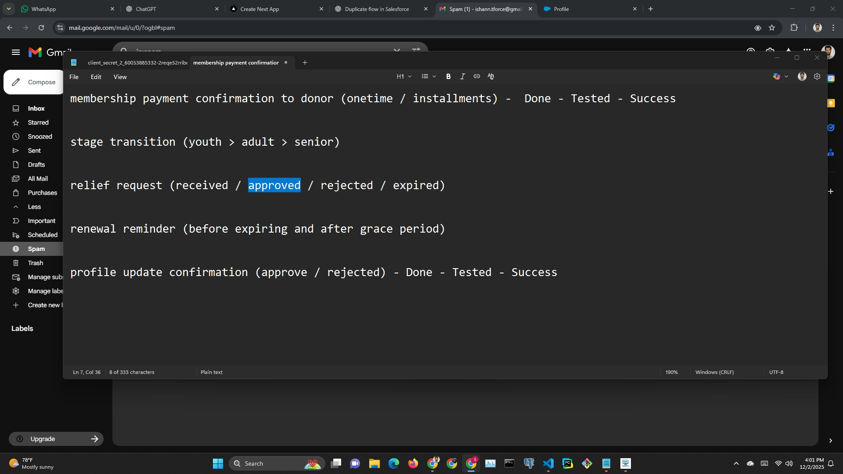This screenshot has width=843, height=474.
Task: Click the Compose button
Action: click(x=34, y=82)
